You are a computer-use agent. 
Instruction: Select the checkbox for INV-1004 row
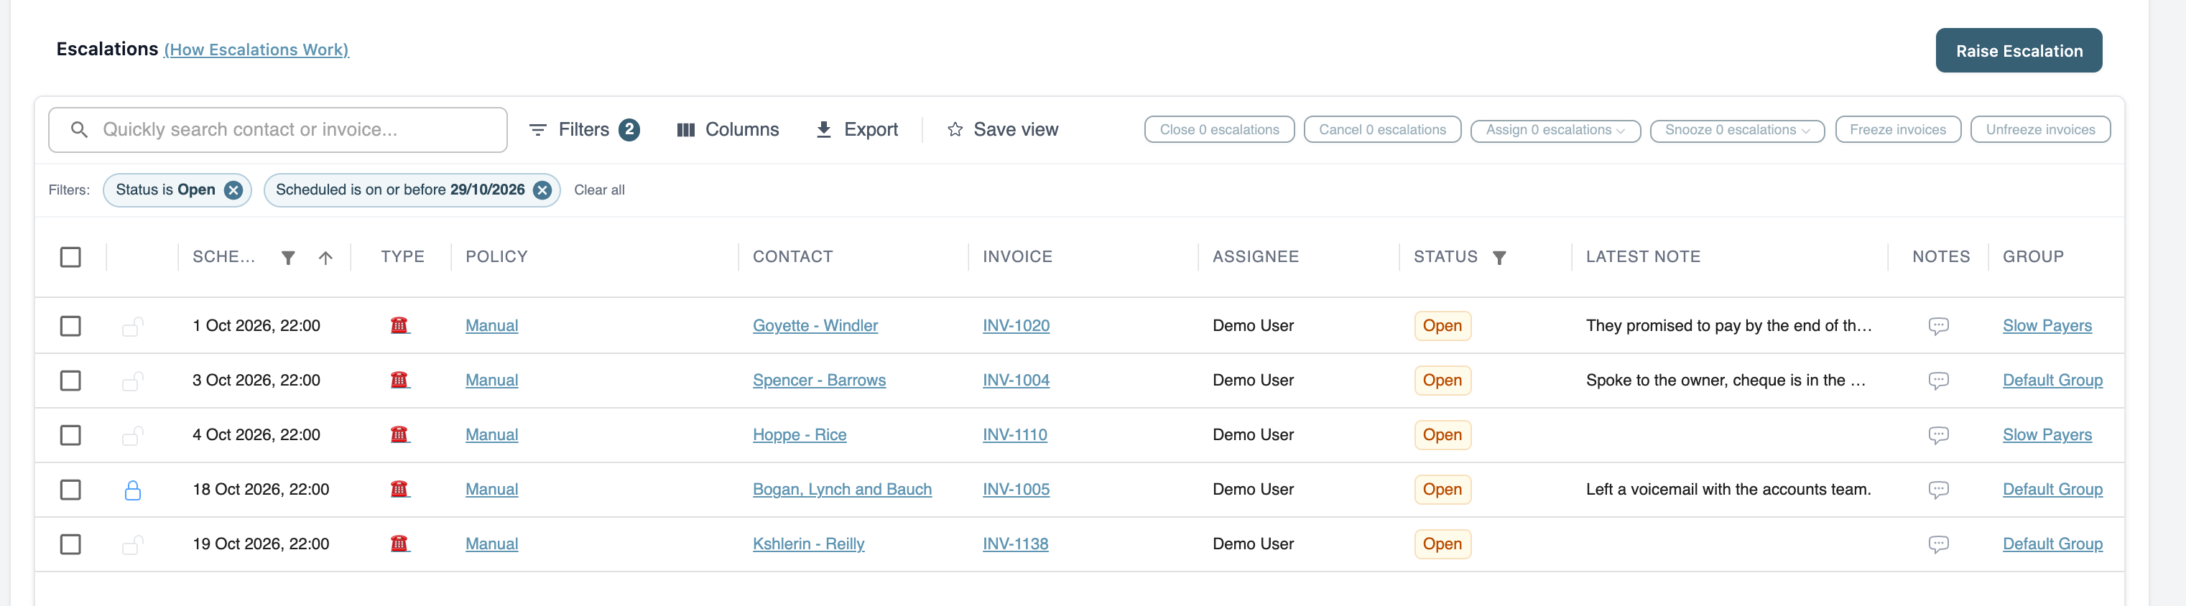click(70, 381)
